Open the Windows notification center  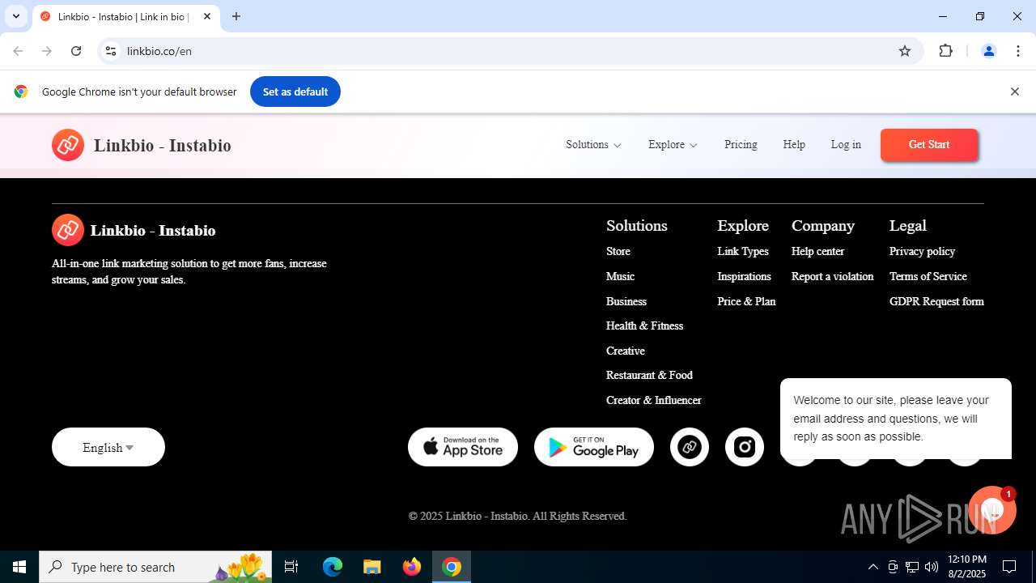pyautogui.click(x=1009, y=567)
